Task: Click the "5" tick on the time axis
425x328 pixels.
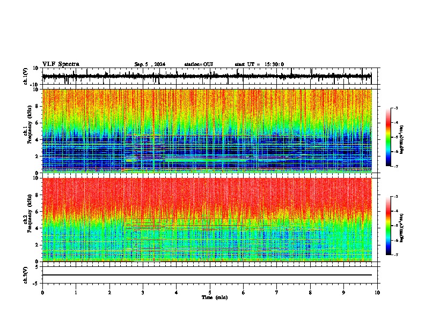Action: pos(210,293)
